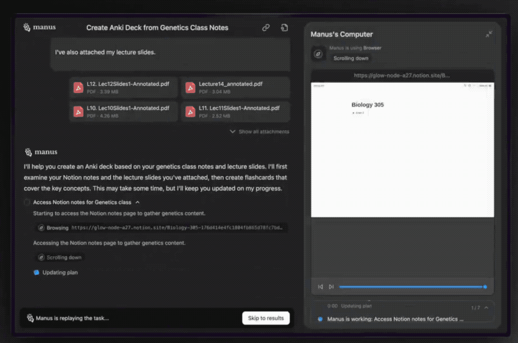The image size is (518, 343).
Task: Open the files/document icon in header
Action: pyautogui.click(x=284, y=28)
